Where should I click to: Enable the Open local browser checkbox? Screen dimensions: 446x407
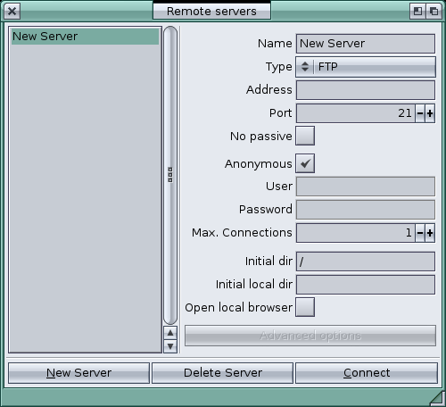(305, 307)
